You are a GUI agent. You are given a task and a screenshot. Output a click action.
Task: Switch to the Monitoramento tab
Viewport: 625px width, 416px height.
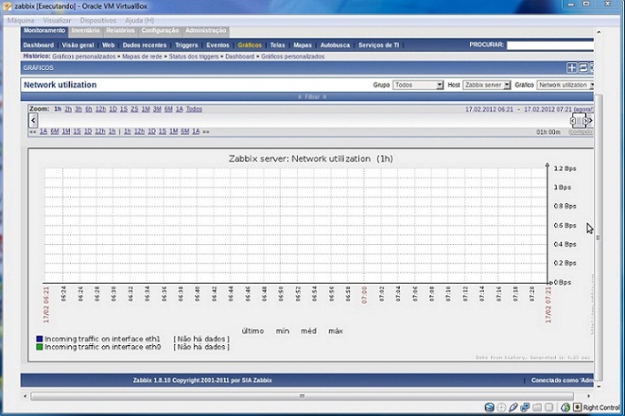[45, 31]
